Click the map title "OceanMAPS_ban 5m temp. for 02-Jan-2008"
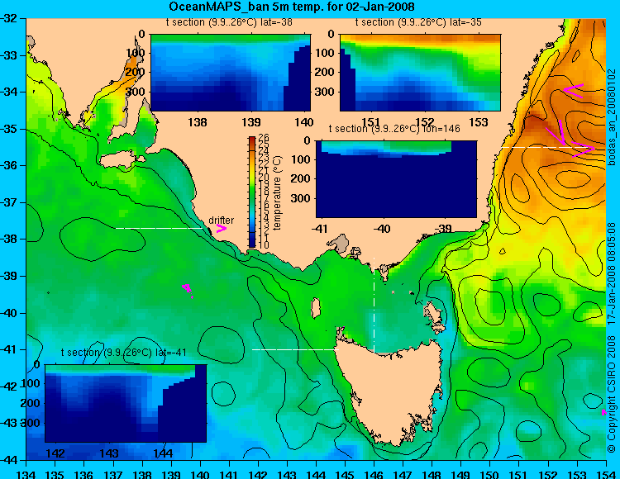620x479 pixels. point(292,7)
